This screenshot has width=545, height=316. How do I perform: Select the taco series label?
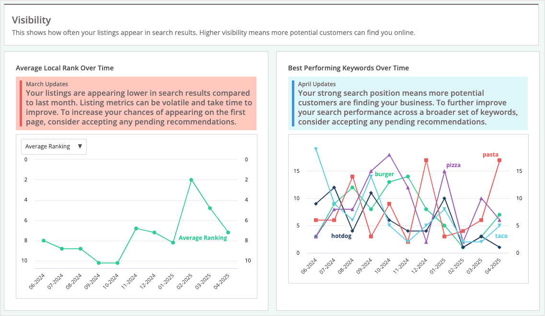pos(500,236)
